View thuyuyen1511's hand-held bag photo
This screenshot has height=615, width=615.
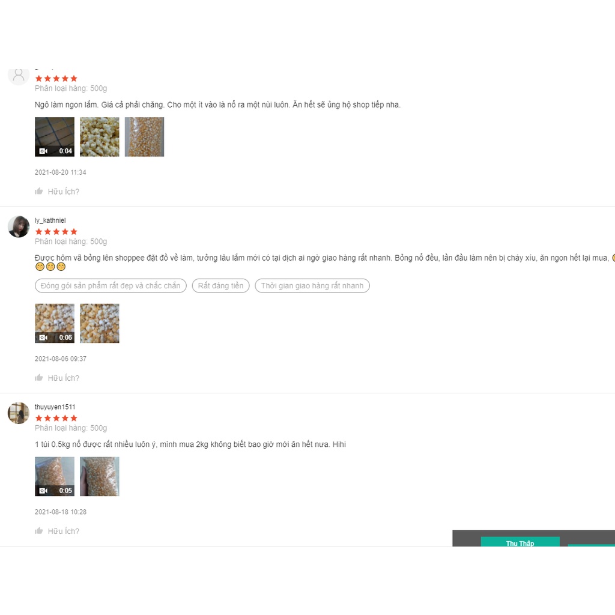[100, 476]
